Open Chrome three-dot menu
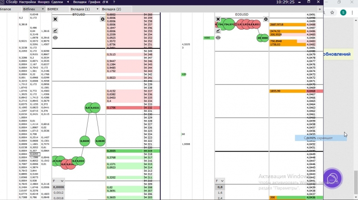Image resolution: width=358 pixels, height=200 pixels. pos(352,13)
